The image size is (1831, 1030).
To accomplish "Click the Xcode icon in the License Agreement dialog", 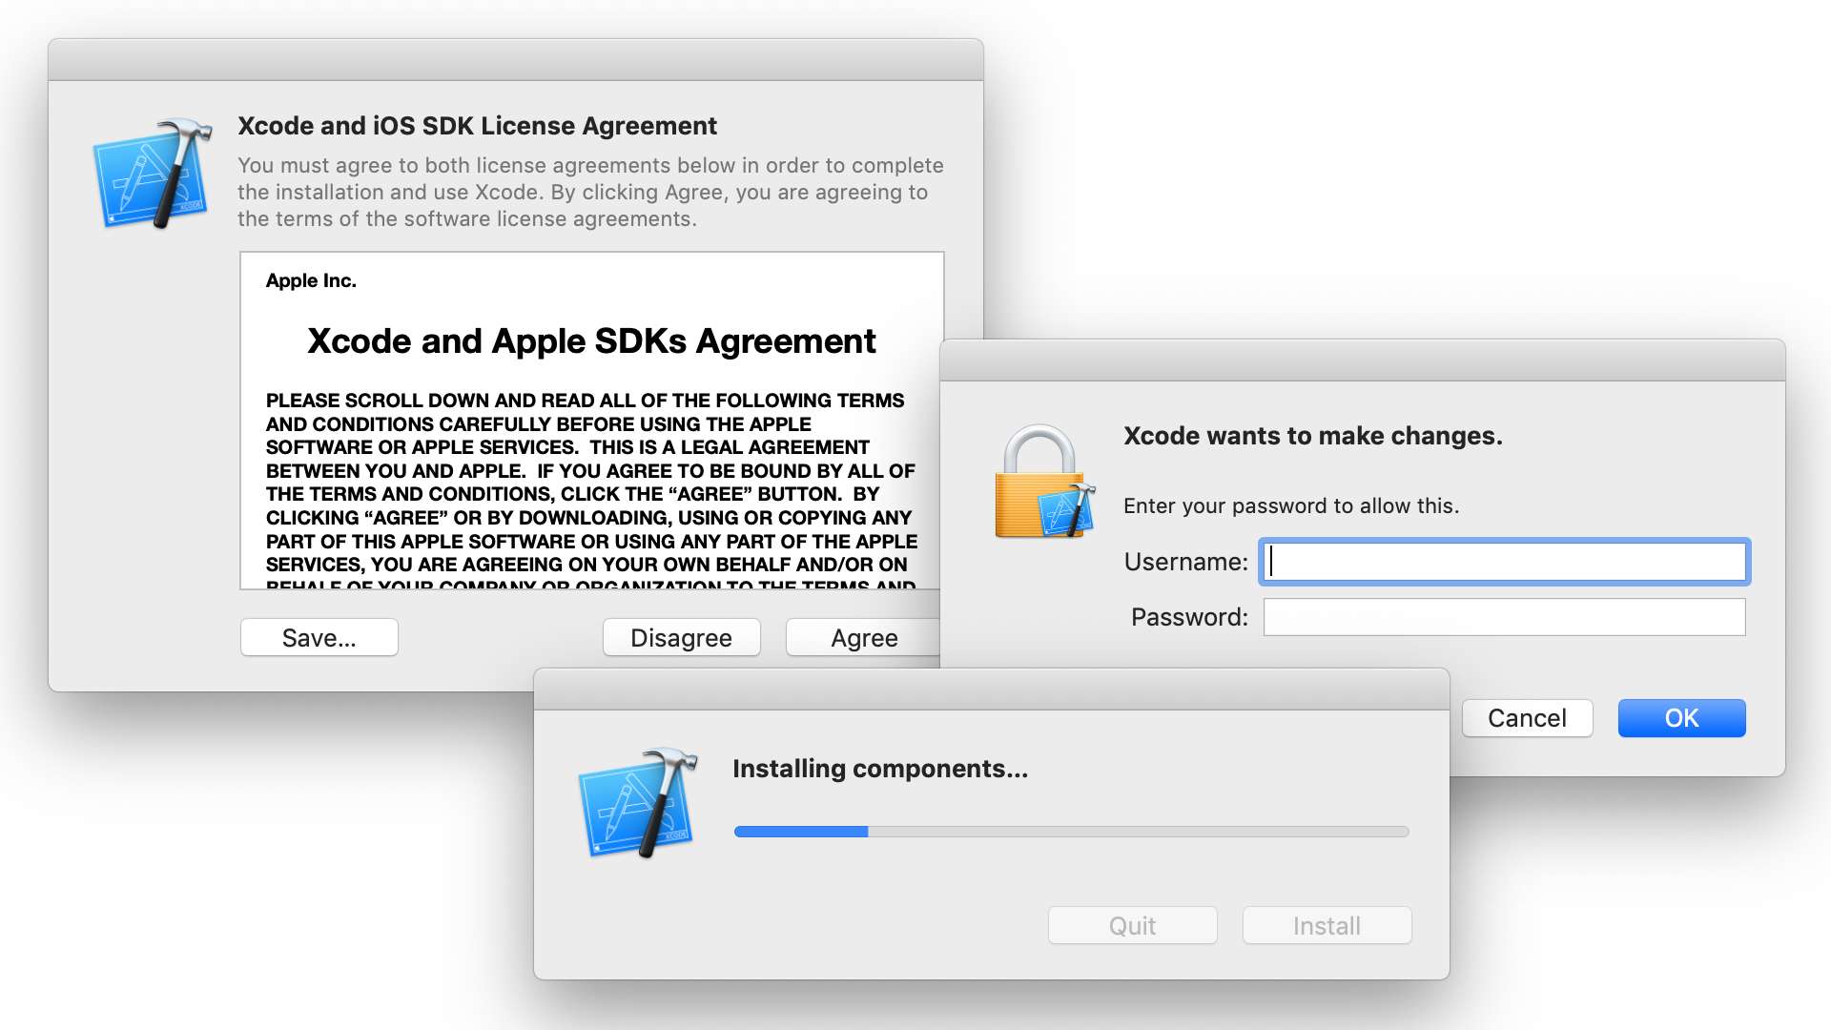I will [153, 175].
